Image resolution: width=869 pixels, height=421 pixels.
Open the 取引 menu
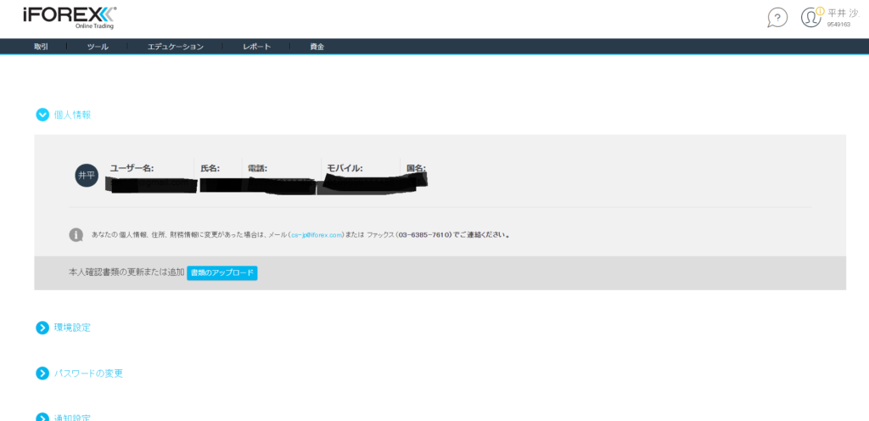pyautogui.click(x=41, y=47)
